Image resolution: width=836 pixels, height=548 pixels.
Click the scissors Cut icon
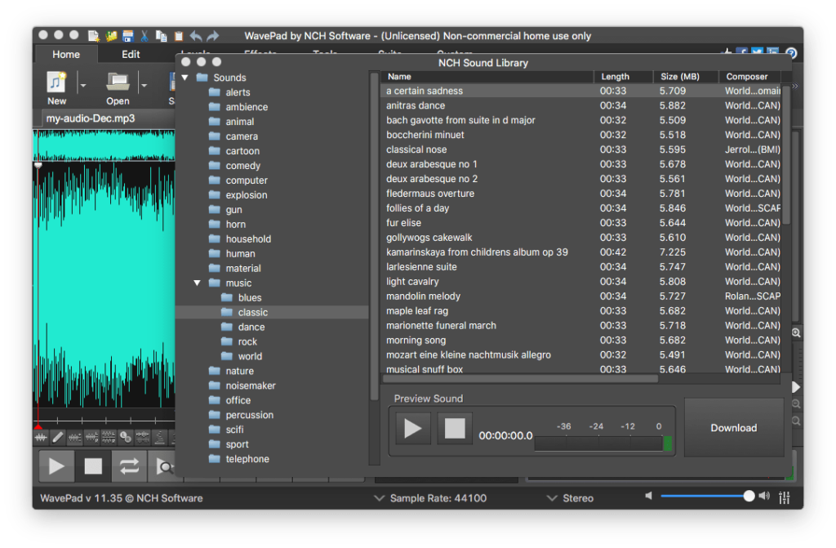[x=145, y=36]
